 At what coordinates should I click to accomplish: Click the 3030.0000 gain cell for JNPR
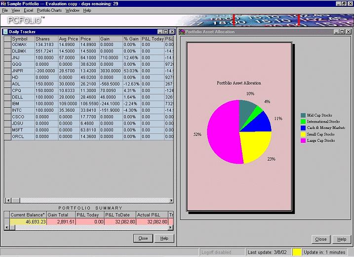(x=111, y=71)
